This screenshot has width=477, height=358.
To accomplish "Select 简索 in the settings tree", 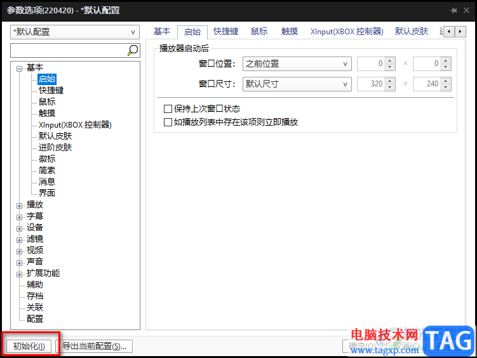I will (47, 170).
